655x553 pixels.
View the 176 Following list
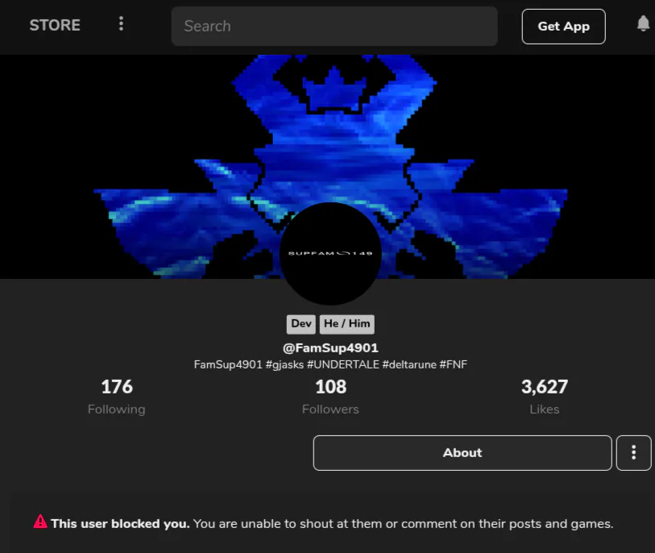point(117,397)
